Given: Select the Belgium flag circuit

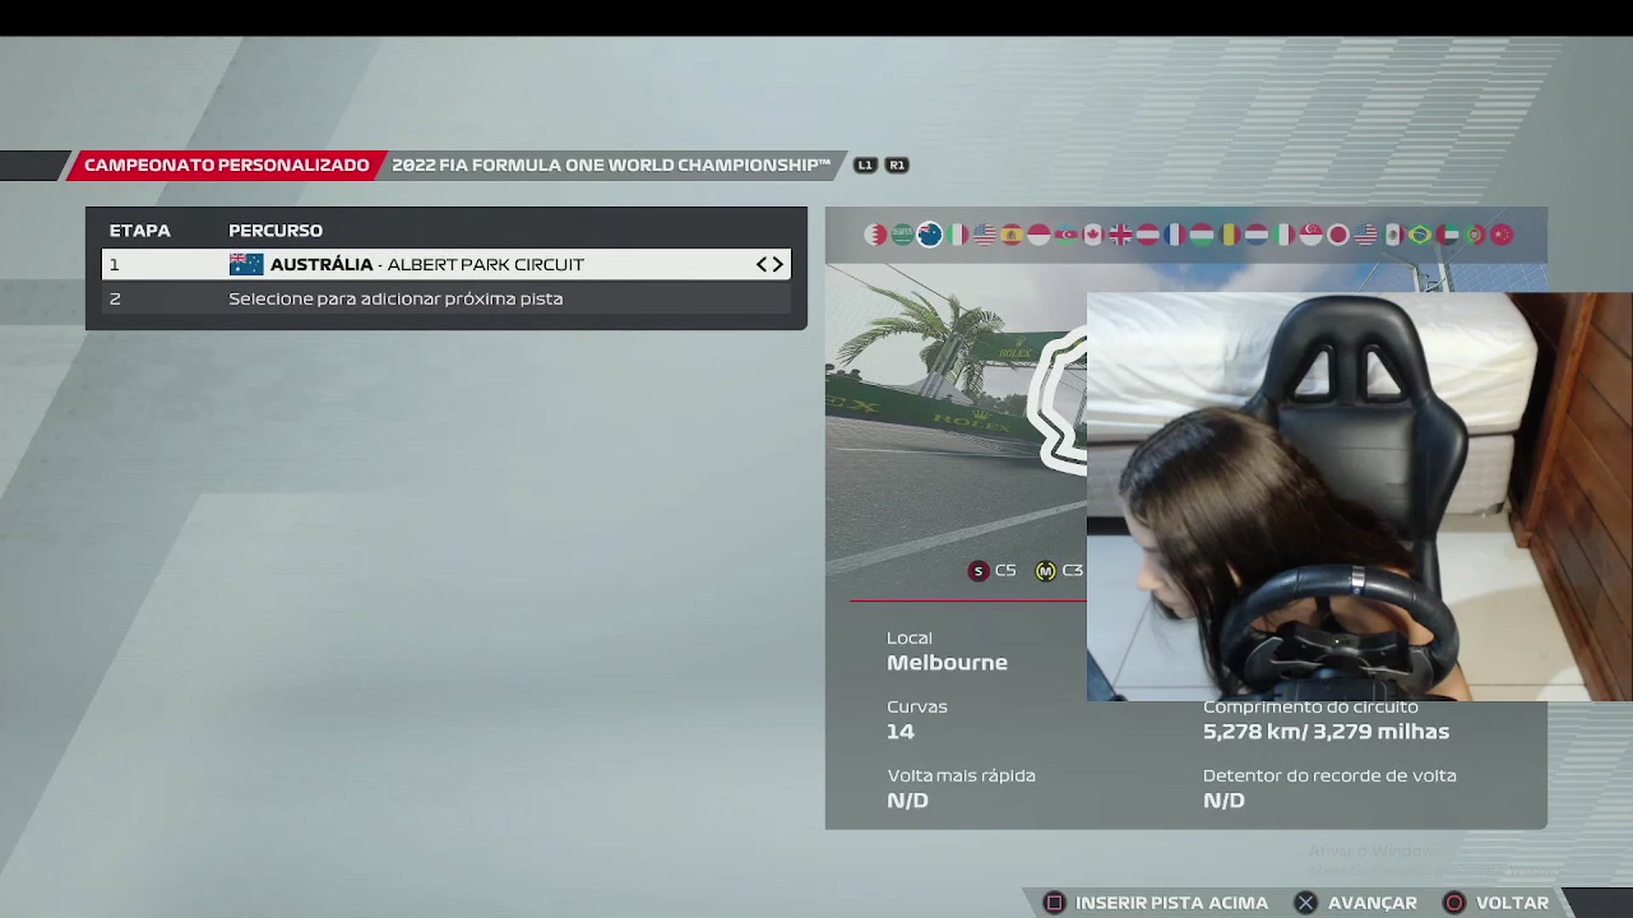Looking at the screenshot, I should coord(1229,235).
